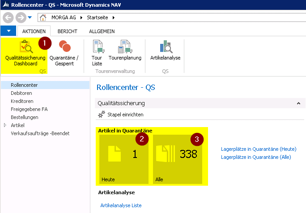Open Quarantäne / Gesperrt action
This screenshot has height=213, width=306.
tap(64, 53)
